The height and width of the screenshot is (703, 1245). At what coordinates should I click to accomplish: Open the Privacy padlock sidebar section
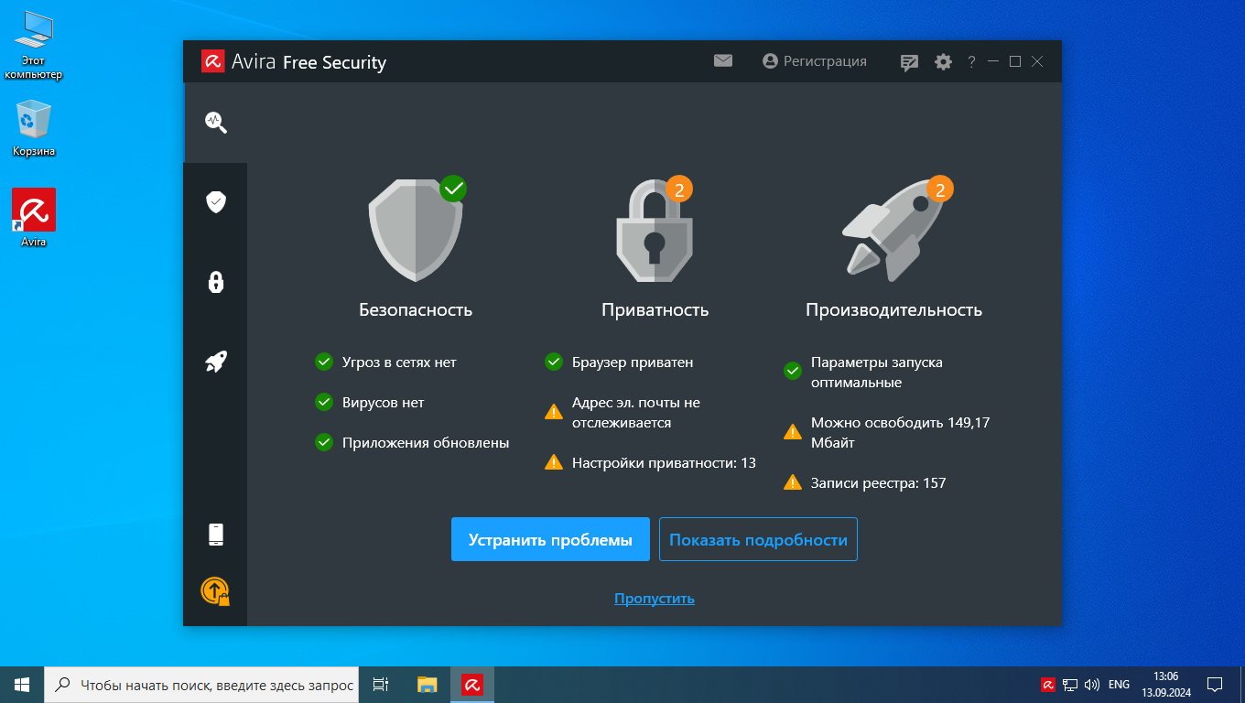click(216, 282)
